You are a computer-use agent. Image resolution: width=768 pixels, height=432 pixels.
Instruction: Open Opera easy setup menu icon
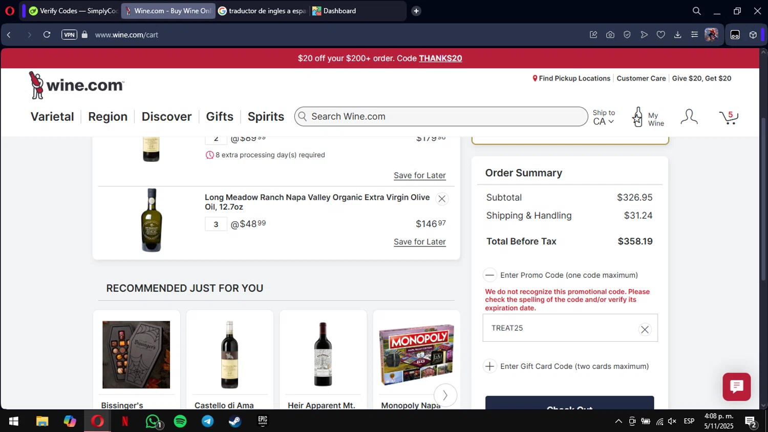[695, 35]
